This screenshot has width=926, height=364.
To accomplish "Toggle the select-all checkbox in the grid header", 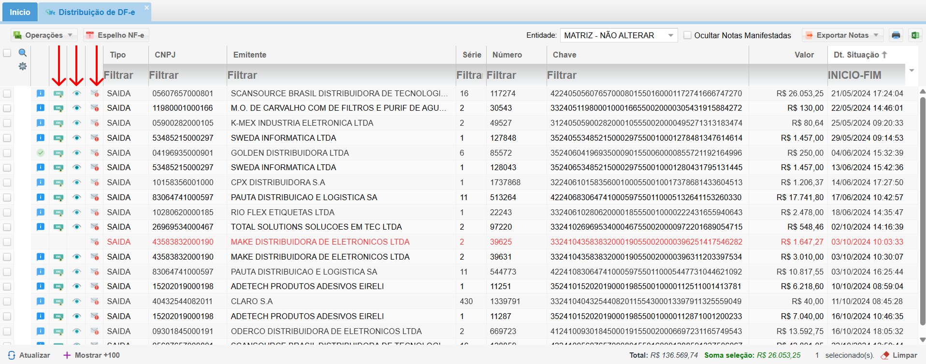I will tap(7, 53).
